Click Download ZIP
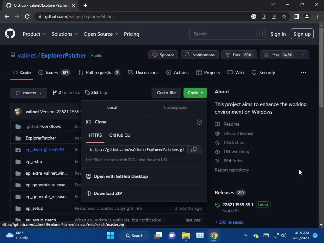 coord(108,193)
